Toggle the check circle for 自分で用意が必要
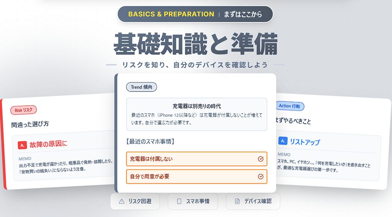 click(x=261, y=177)
